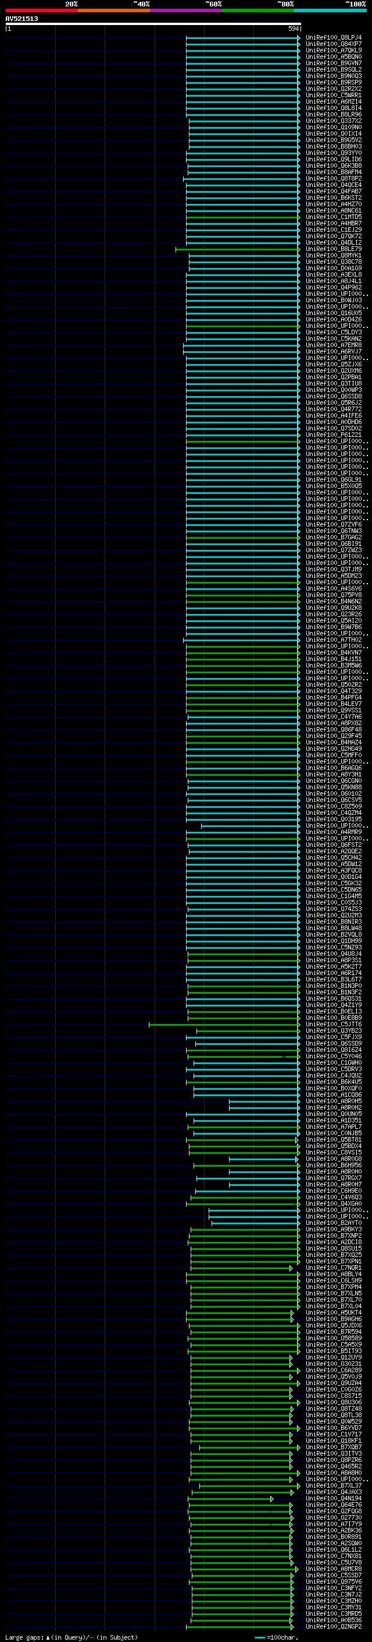The height and width of the screenshot is (1642, 372).
Task: Select the UniRef100_A7QKL9 label
Action: [x=334, y=50]
